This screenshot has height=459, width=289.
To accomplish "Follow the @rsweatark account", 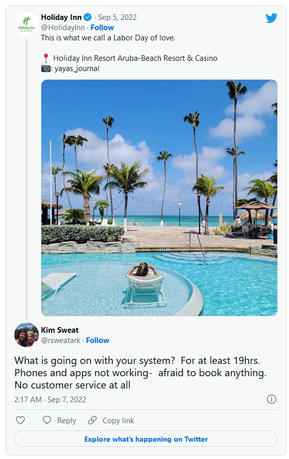I will click(98, 340).
